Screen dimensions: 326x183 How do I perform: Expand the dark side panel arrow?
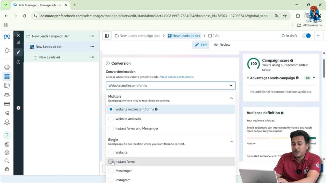18,108
